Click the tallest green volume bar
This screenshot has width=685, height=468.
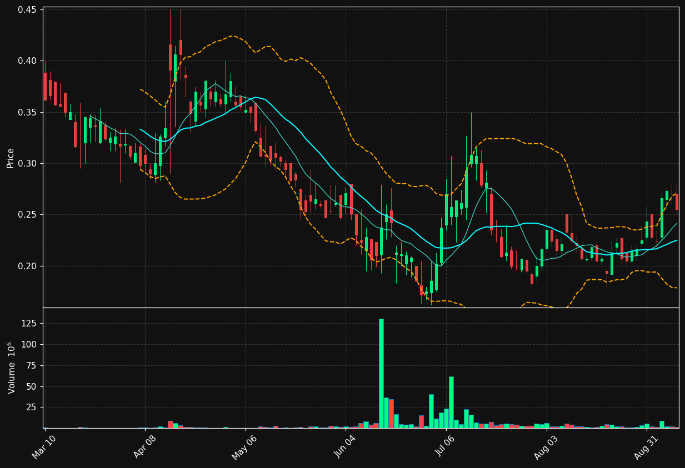(x=381, y=374)
